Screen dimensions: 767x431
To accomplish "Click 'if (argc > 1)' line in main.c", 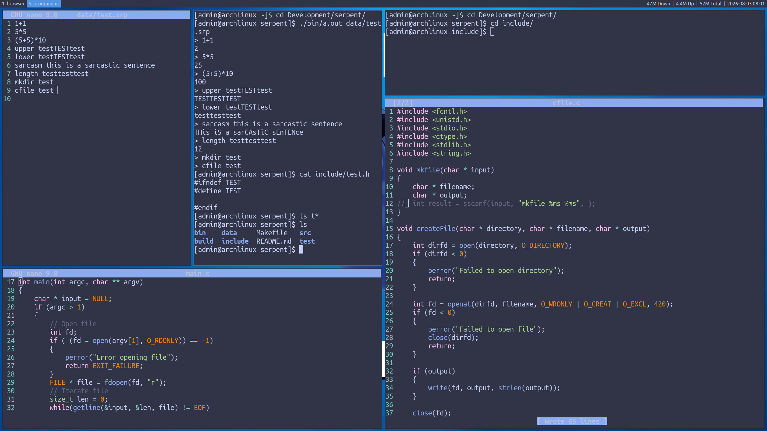I will tap(59, 307).
